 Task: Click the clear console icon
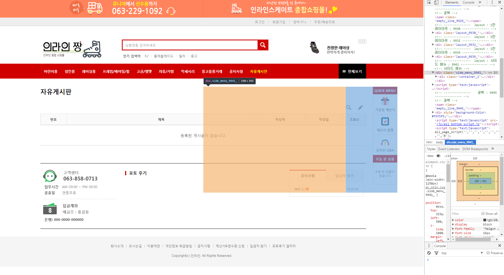(429, 253)
